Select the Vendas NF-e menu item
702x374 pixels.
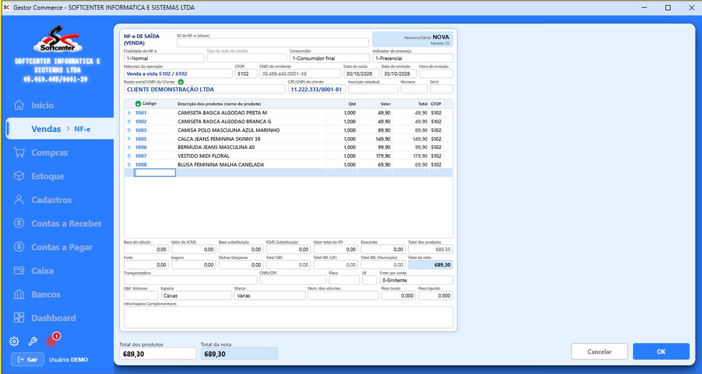pyautogui.click(x=60, y=129)
